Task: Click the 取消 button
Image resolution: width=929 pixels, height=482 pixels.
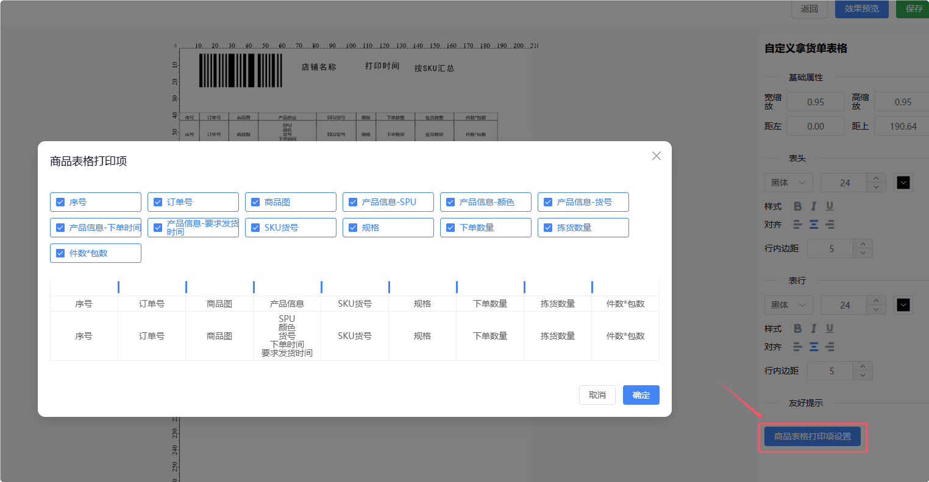Action: click(x=597, y=395)
